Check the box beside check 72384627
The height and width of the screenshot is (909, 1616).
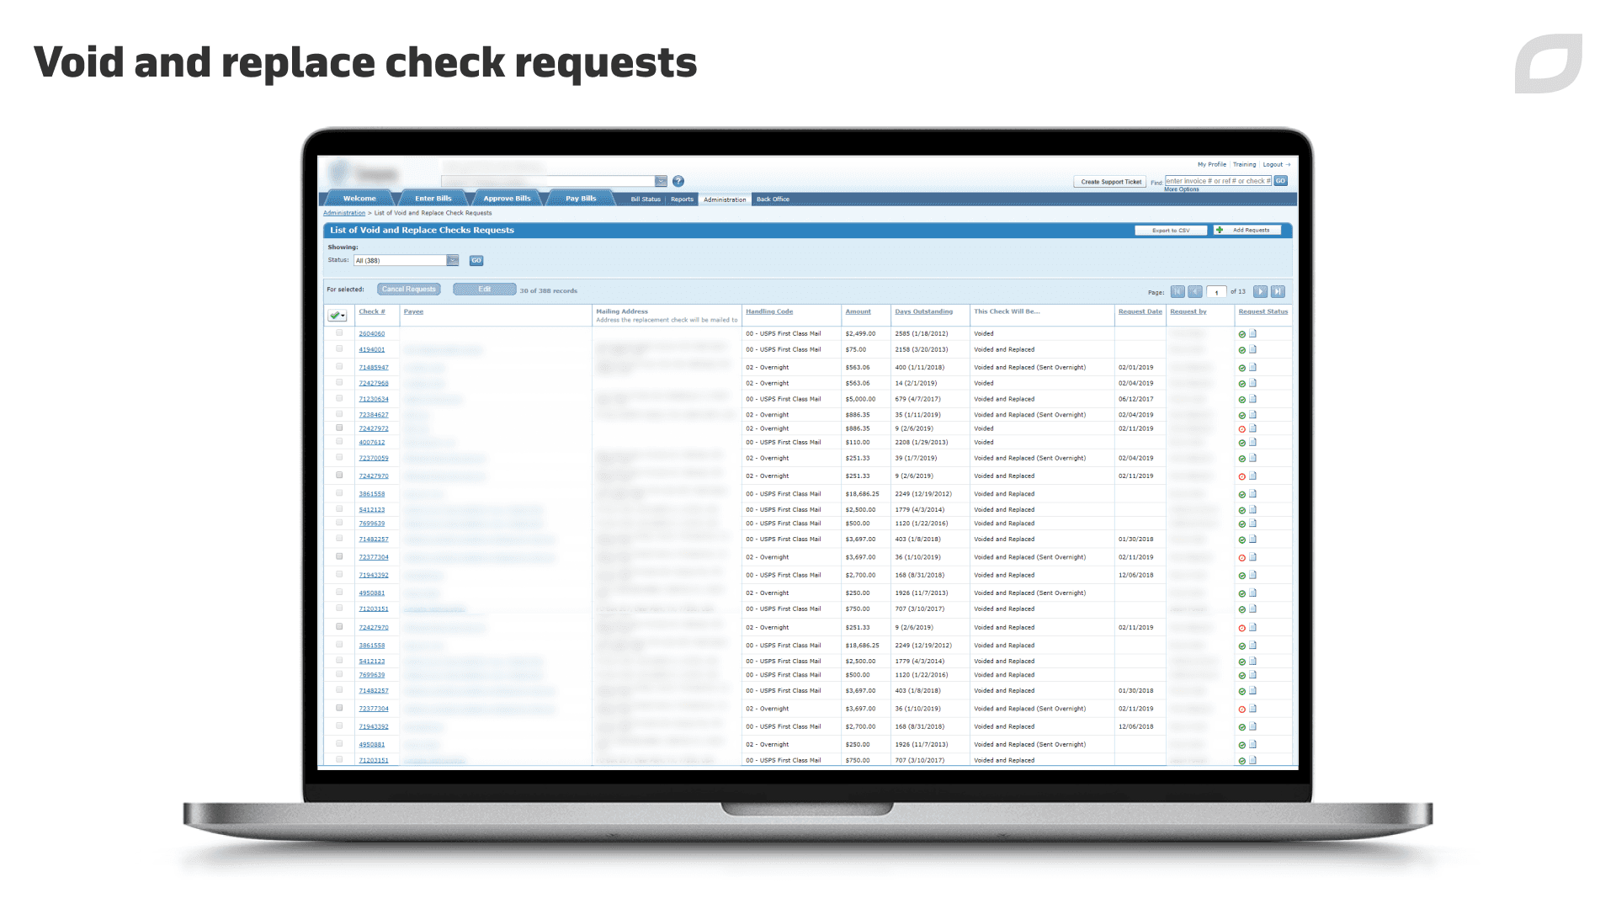(x=339, y=414)
